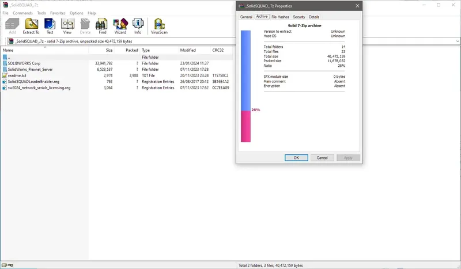Screen dimensions: 461x269
Task: Open the Security tab
Action: coord(299,17)
